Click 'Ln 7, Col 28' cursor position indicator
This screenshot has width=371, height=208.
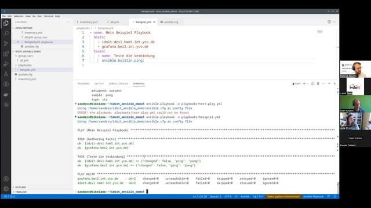tap(199, 196)
